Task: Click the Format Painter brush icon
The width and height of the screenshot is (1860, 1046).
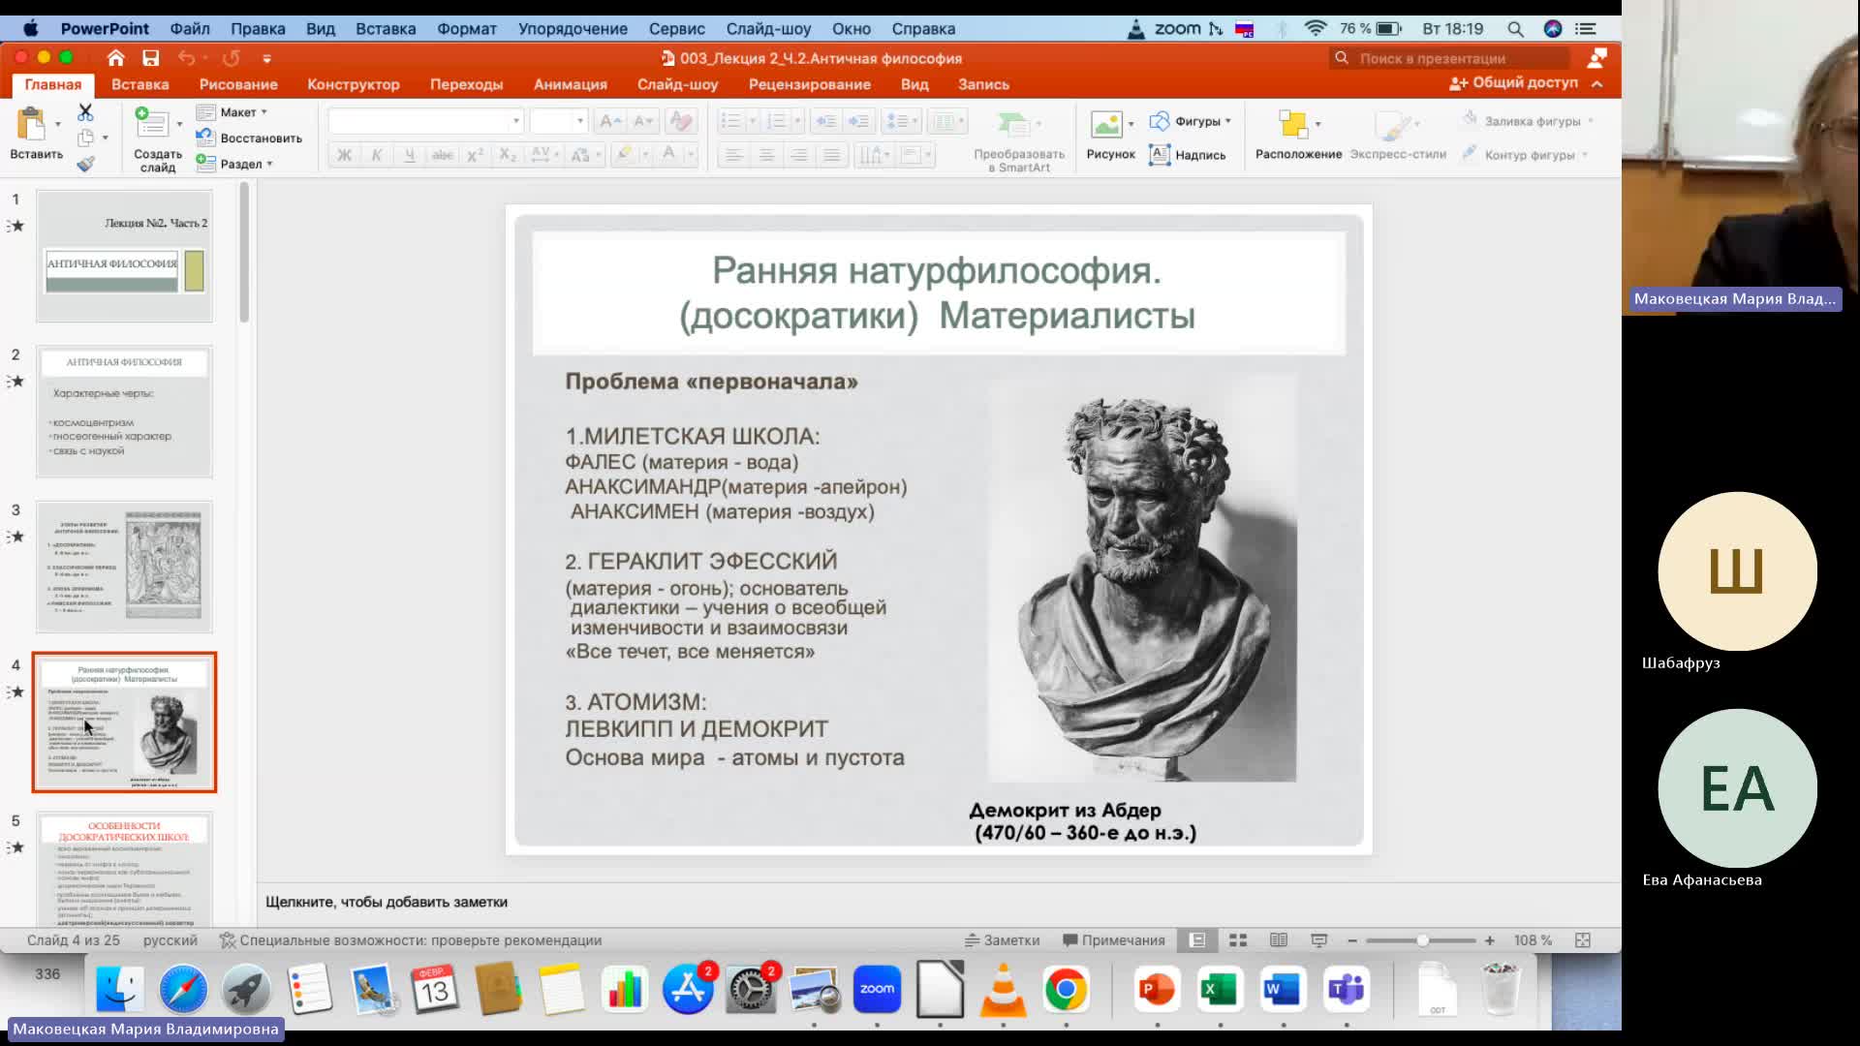Action: tap(85, 164)
